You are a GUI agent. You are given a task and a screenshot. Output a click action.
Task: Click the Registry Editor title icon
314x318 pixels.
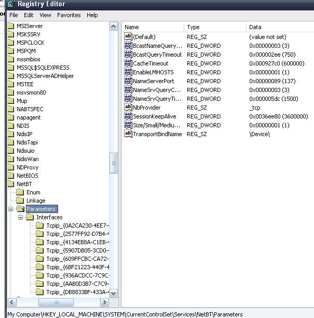click(x=11, y=4)
